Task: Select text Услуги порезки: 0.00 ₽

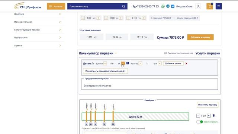Action: pos(187,18)
